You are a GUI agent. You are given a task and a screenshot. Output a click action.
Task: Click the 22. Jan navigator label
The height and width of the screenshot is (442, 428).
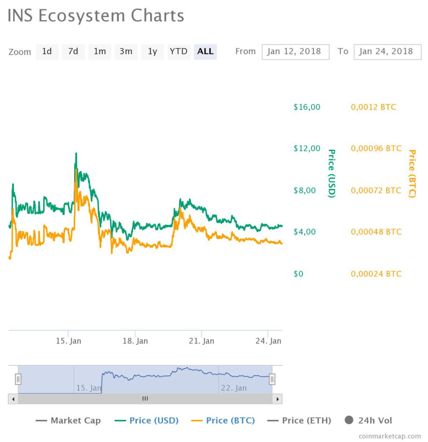coord(234,388)
